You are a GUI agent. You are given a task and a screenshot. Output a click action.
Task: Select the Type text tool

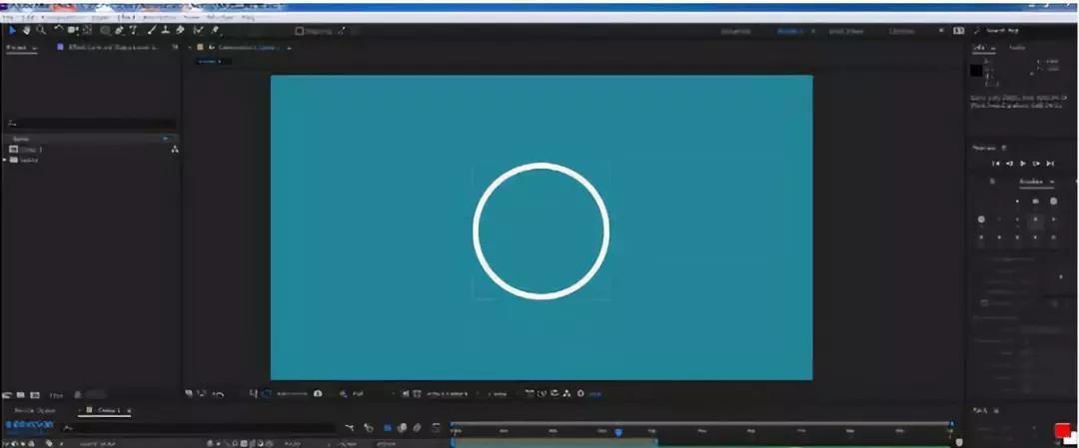click(x=133, y=30)
